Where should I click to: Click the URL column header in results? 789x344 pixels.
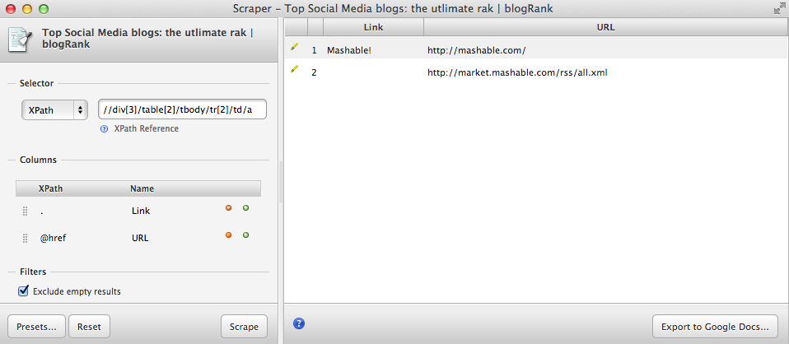point(605,27)
